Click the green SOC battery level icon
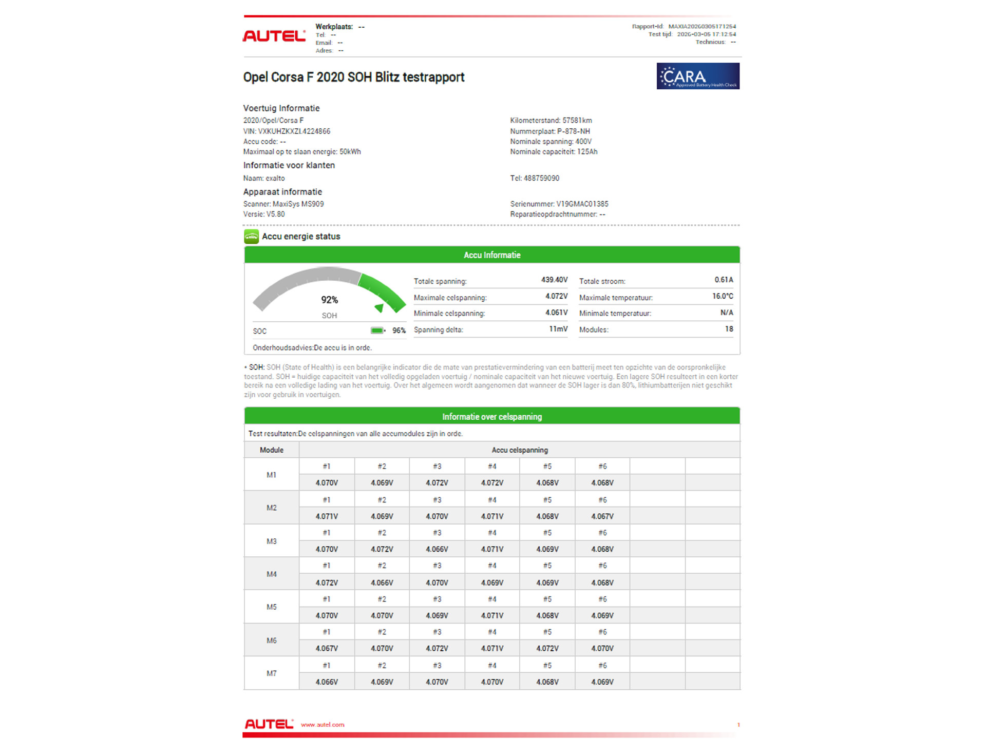The image size is (986, 739). point(377,330)
